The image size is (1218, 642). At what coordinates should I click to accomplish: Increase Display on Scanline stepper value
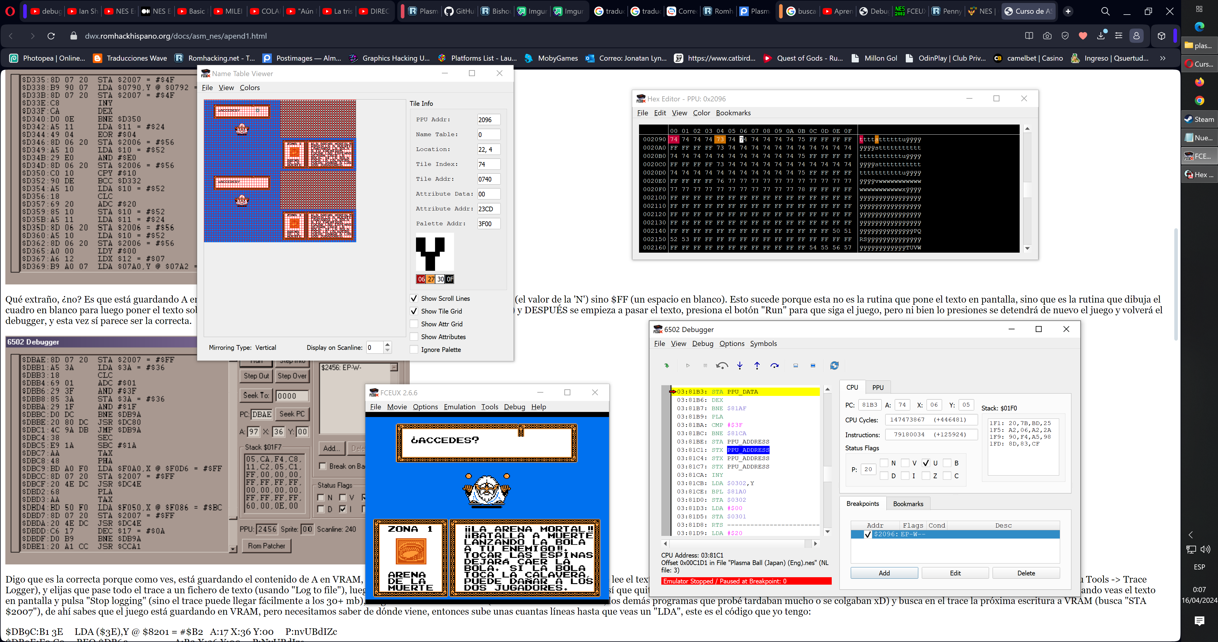[x=388, y=344]
